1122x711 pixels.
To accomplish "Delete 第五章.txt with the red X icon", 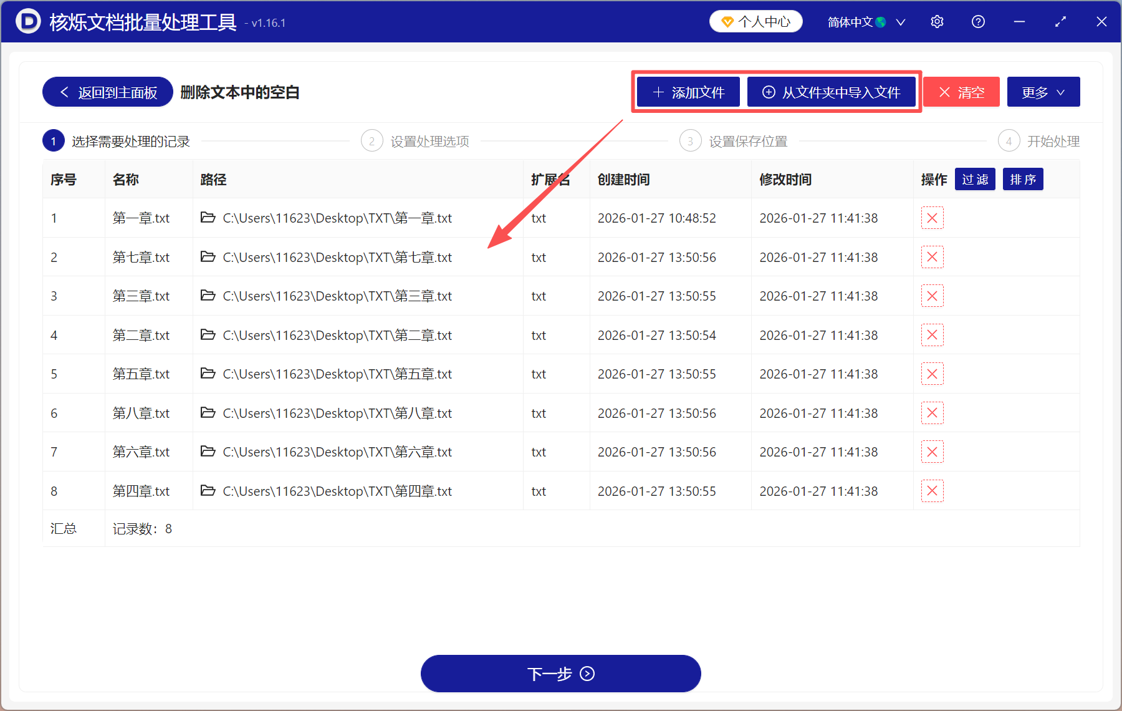I will pyautogui.click(x=932, y=374).
